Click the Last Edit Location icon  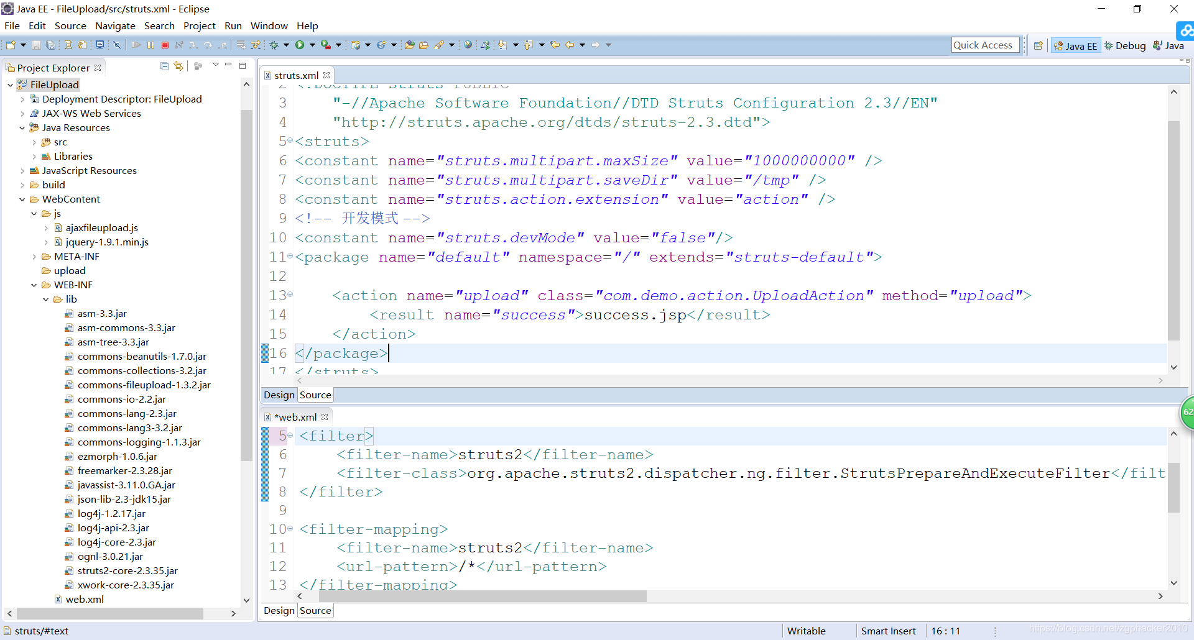(555, 45)
